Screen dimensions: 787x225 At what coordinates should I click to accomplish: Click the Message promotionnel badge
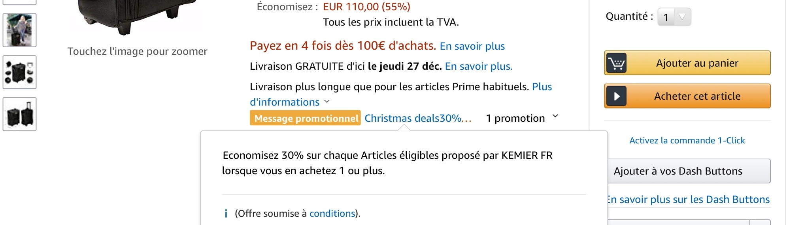[305, 118]
